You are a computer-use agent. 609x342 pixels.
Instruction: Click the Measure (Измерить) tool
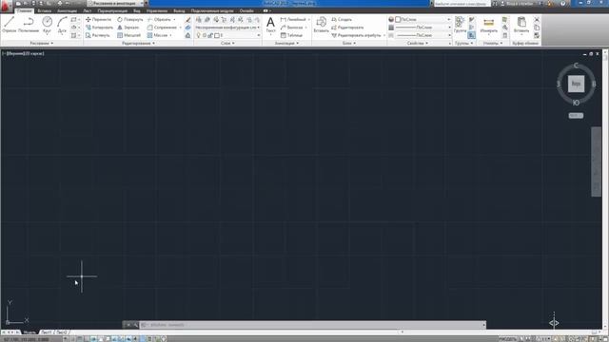[x=488, y=25]
